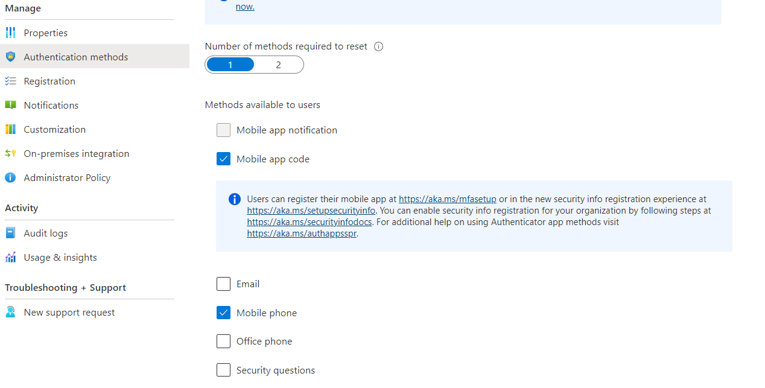
Task: Click the Notifications sidebar icon
Action: 11,105
